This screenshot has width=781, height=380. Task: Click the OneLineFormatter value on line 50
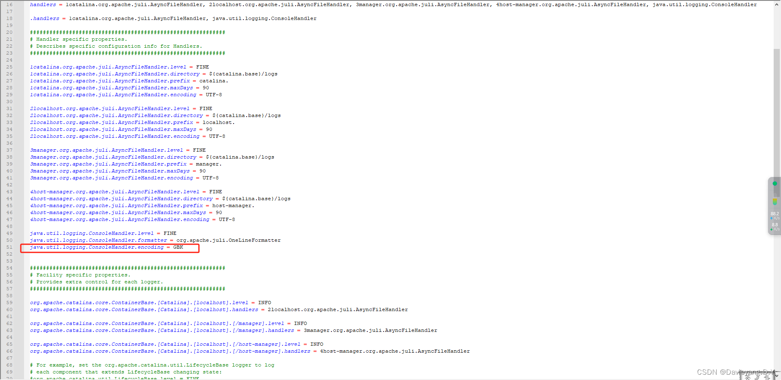point(229,240)
